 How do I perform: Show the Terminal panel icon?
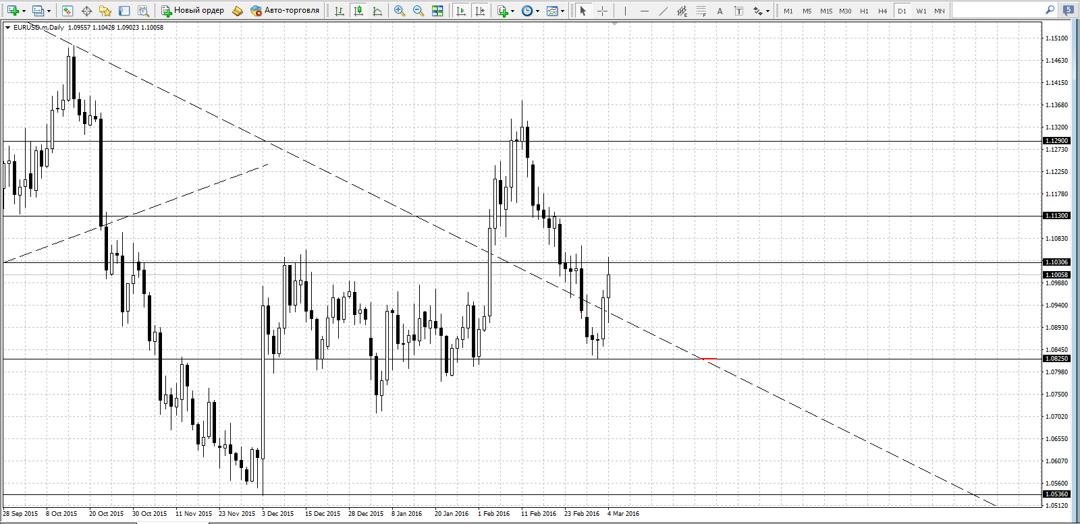(x=124, y=11)
